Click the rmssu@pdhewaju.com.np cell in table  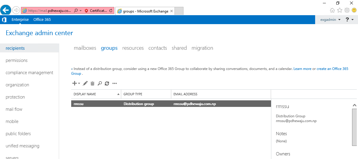pos(195,104)
